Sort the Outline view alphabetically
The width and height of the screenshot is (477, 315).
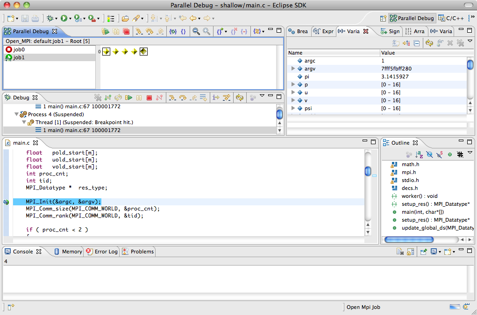[x=419, y=154]
